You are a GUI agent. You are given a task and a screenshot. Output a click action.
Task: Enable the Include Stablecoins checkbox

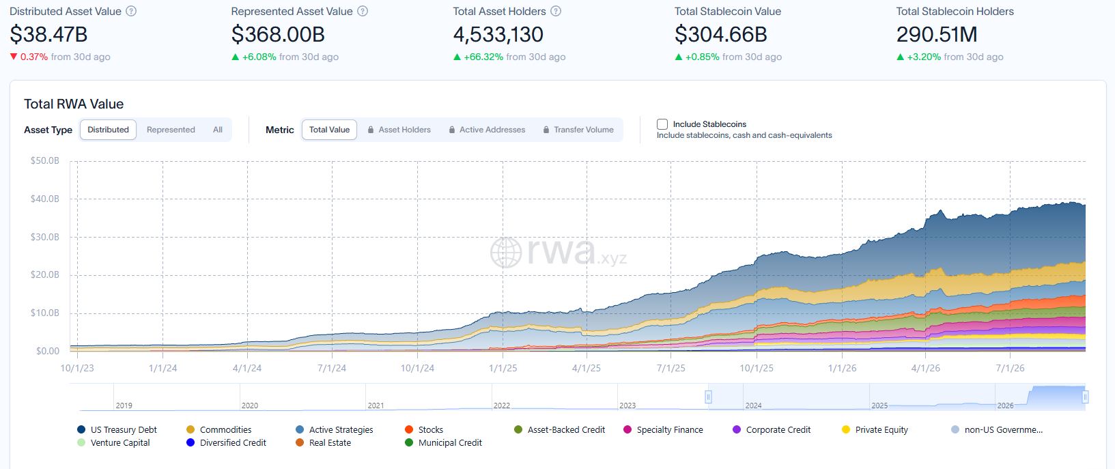point(662,124)
